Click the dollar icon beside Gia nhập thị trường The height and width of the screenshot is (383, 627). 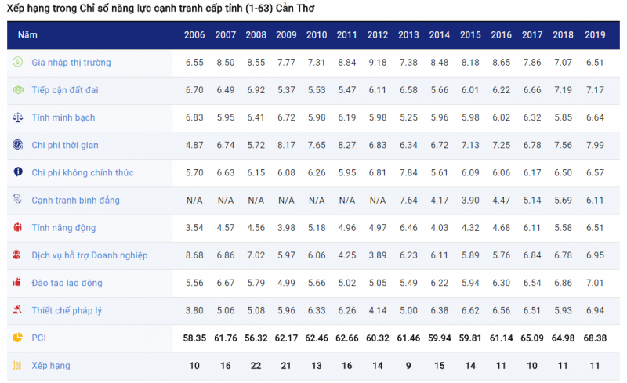tap(17, 62)
